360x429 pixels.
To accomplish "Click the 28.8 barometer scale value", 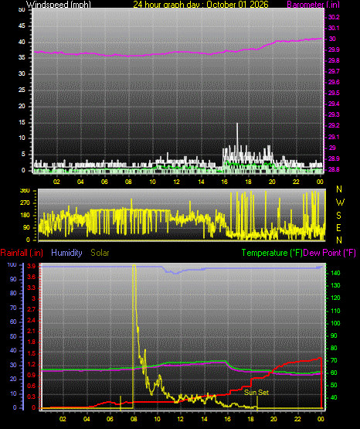I will click(334, 169).
